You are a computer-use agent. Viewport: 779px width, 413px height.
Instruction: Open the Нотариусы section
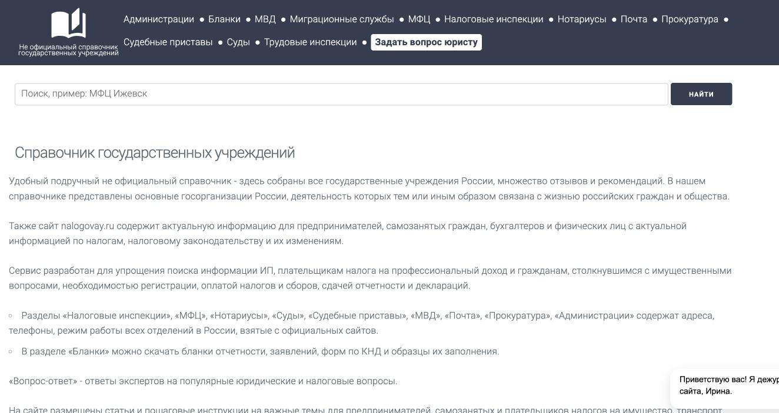(582, 19)
